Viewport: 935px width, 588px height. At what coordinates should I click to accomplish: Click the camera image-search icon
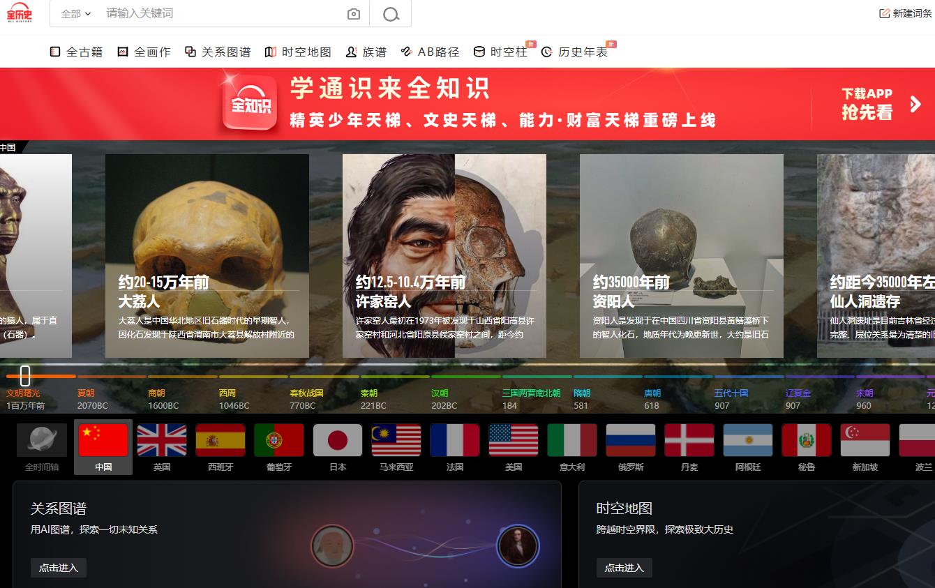pos(354,14)
